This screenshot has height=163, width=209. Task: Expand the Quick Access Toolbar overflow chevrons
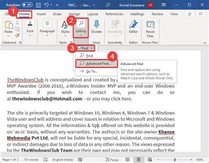pos(57,5)
